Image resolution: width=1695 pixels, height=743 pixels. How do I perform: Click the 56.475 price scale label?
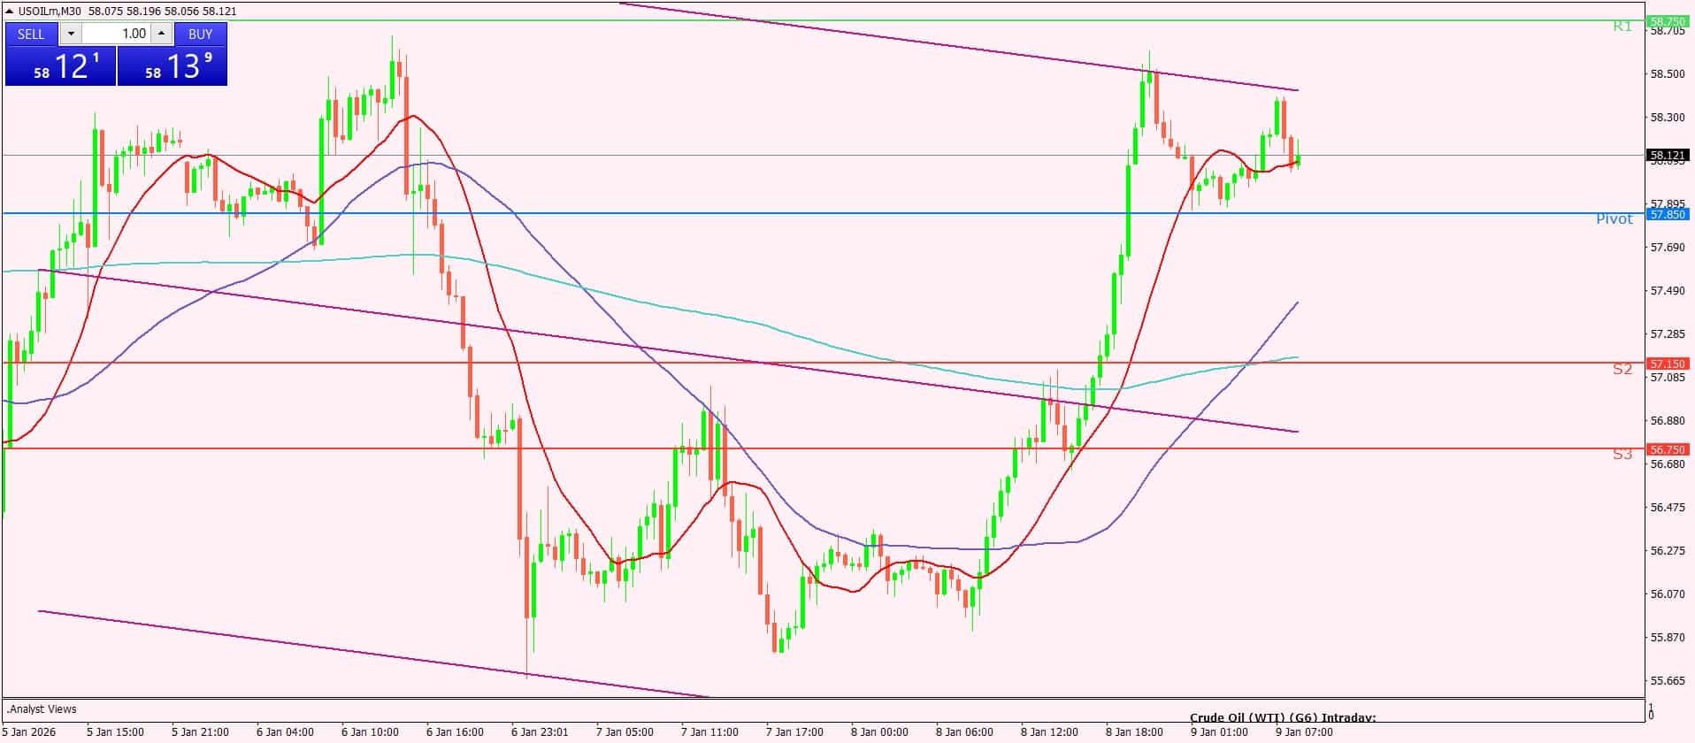click(x=1668, y=508)
